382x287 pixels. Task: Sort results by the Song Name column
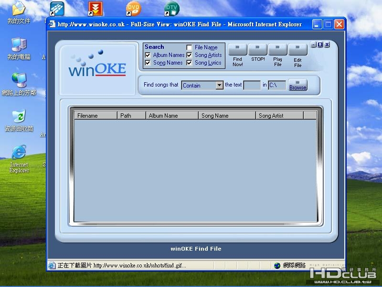coord(227,115)
